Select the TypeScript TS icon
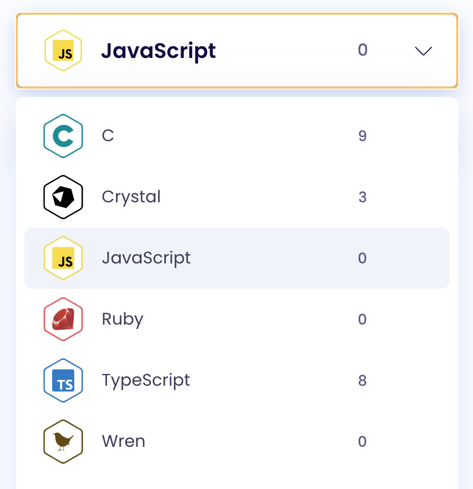Screen dimensions: 473x489 63,380
